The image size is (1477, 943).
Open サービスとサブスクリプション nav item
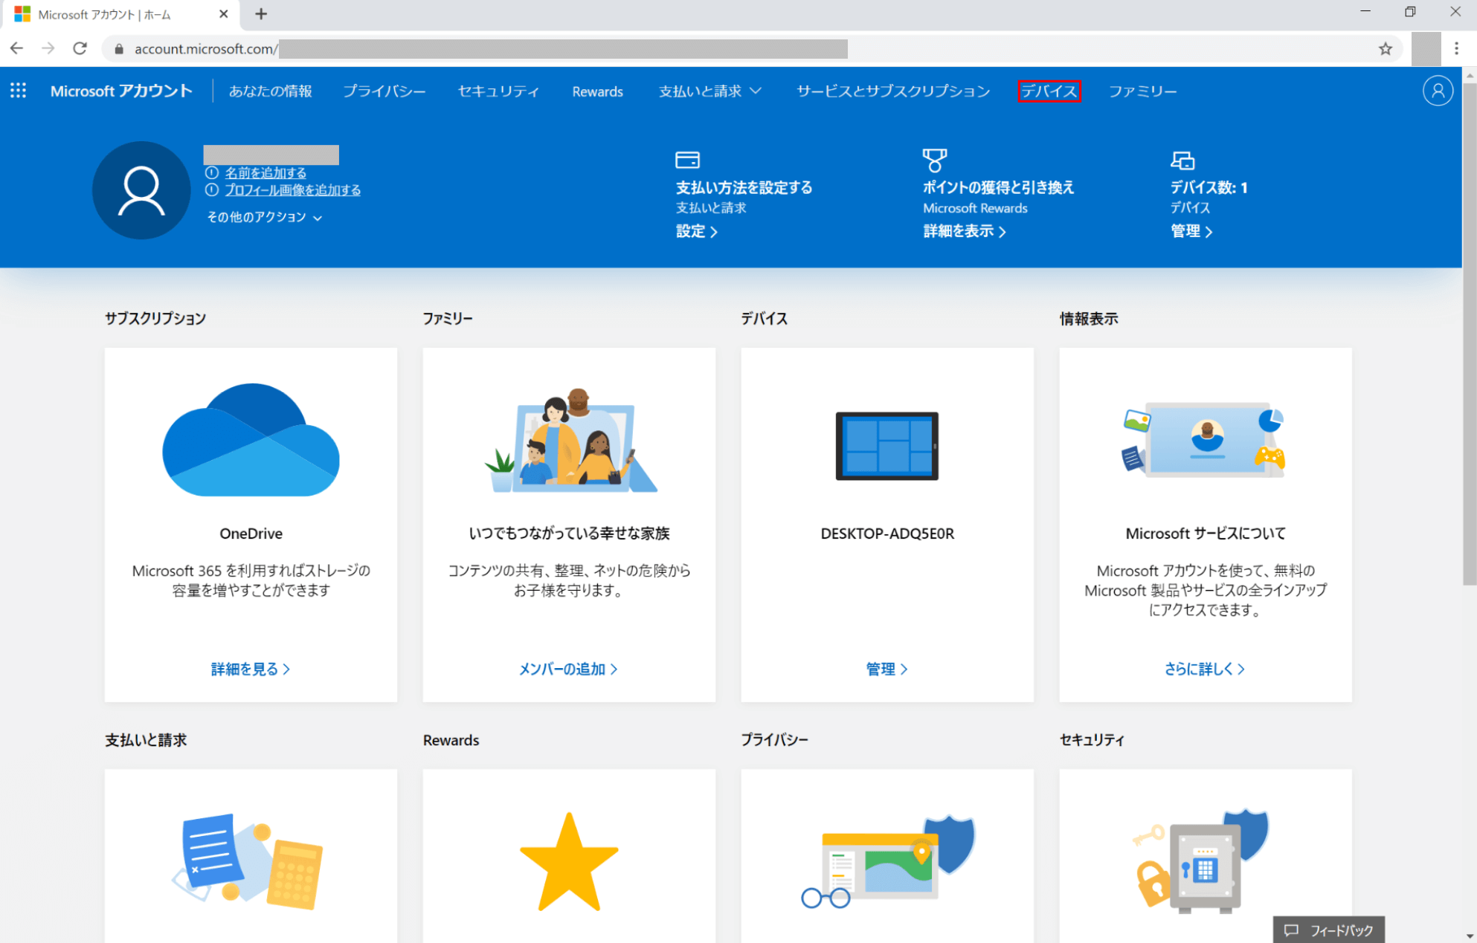[893, 91]
